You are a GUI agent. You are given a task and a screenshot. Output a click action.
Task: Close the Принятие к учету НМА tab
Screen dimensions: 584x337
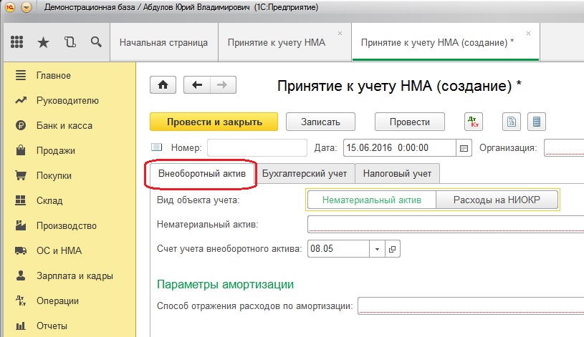[x=340, y=33]
